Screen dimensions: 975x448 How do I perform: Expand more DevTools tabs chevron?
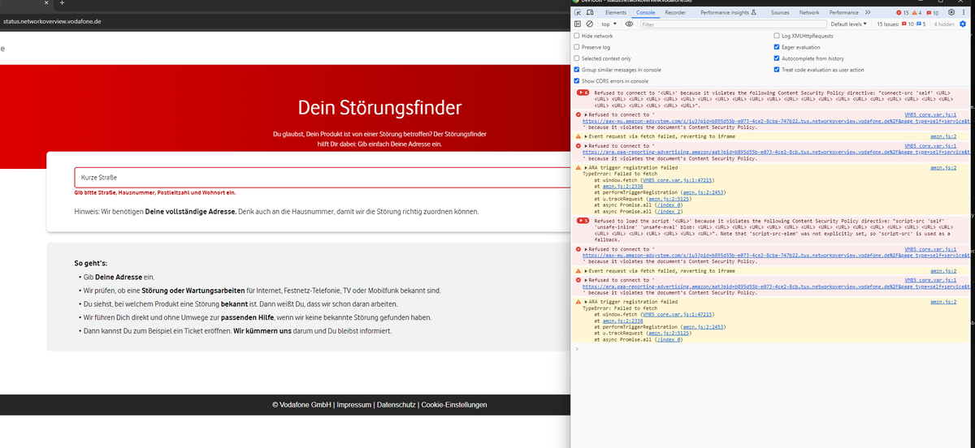[868, 13]
